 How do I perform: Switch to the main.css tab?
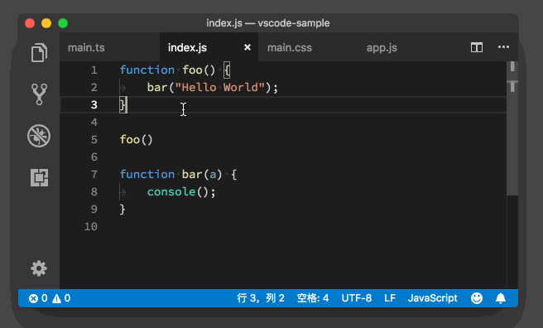[x=290, y=47]
